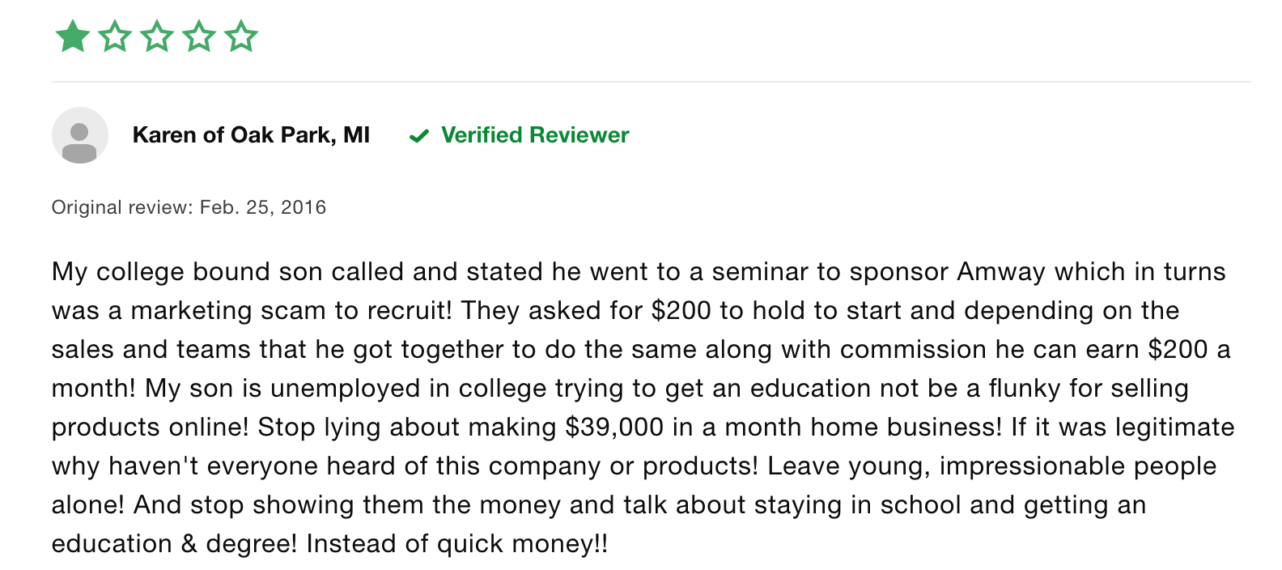Click 'education & degree!' text in review
This screenshot has width=1282, height=570.
(x=174, y=544)
